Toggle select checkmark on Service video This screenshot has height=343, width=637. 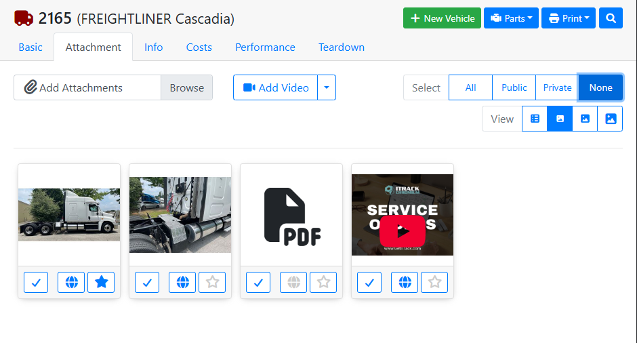coord(369,282)
